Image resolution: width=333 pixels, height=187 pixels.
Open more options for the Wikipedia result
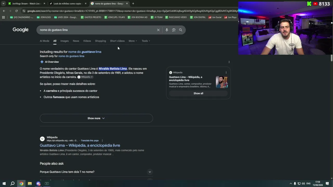coord(102,141)
